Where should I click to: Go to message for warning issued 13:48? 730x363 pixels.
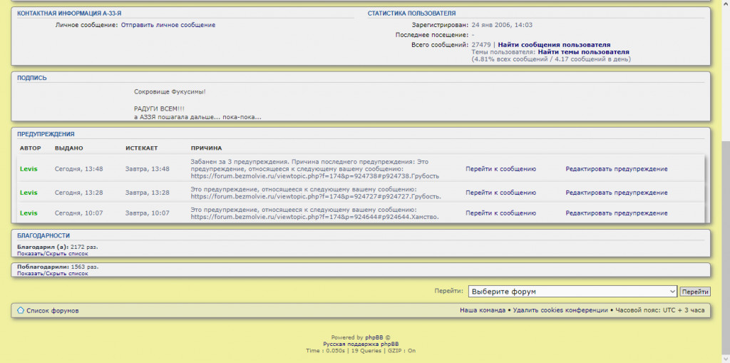click(x=500, y=169)
